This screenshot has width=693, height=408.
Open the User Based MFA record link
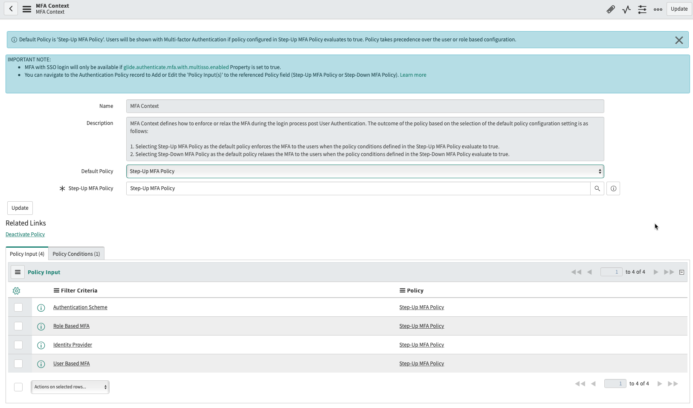point(72,364)
